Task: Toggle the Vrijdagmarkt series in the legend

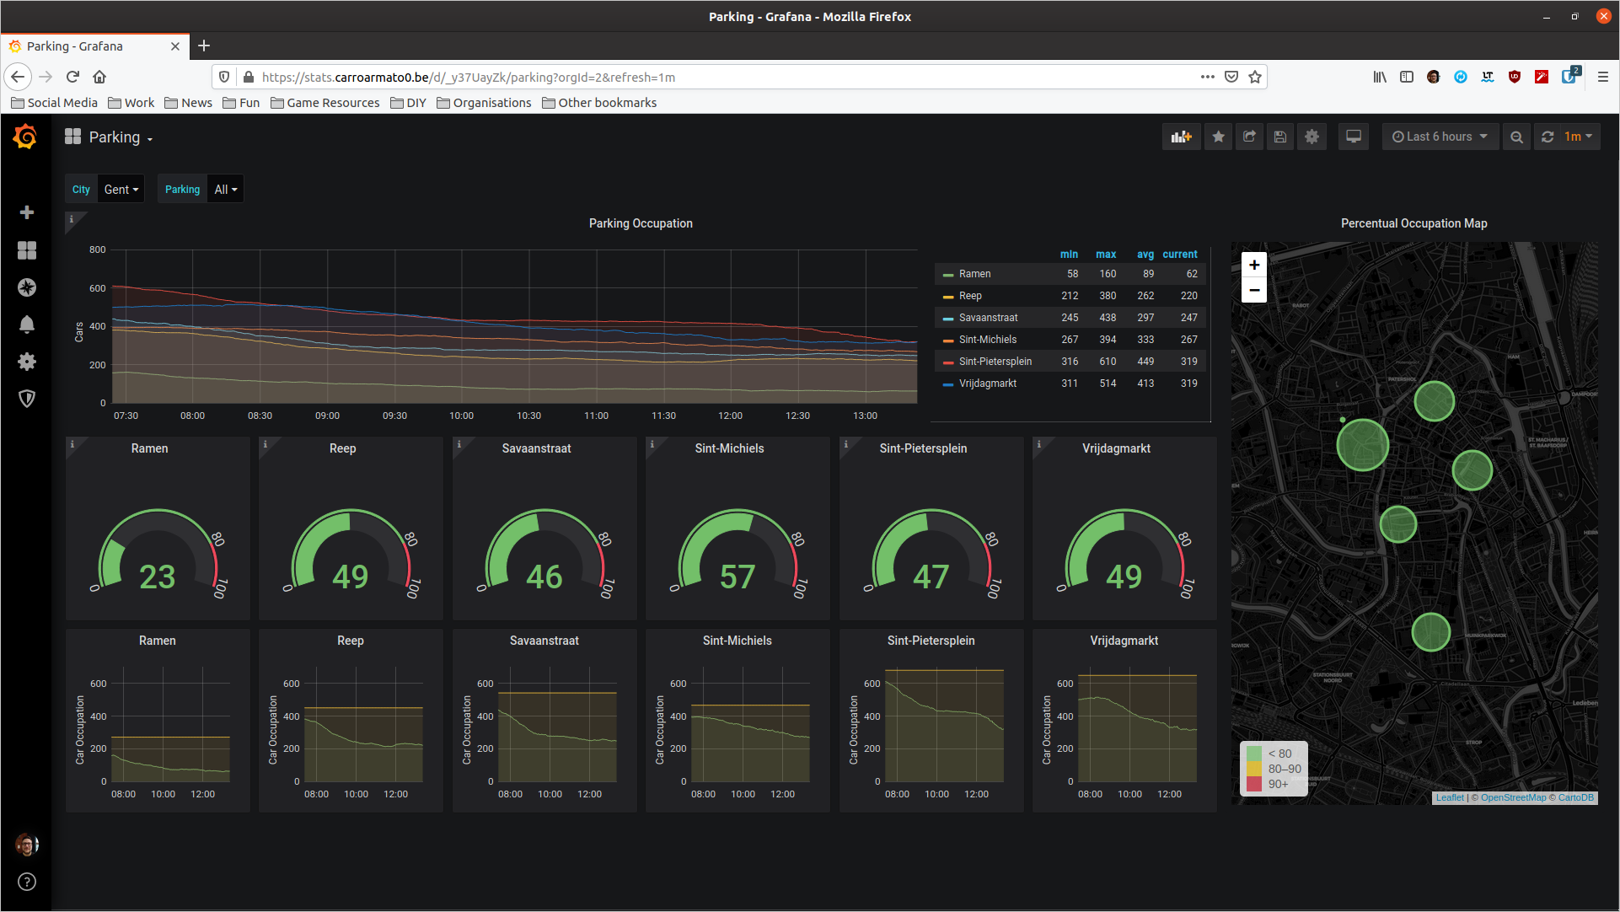Action: click(987, 384)
